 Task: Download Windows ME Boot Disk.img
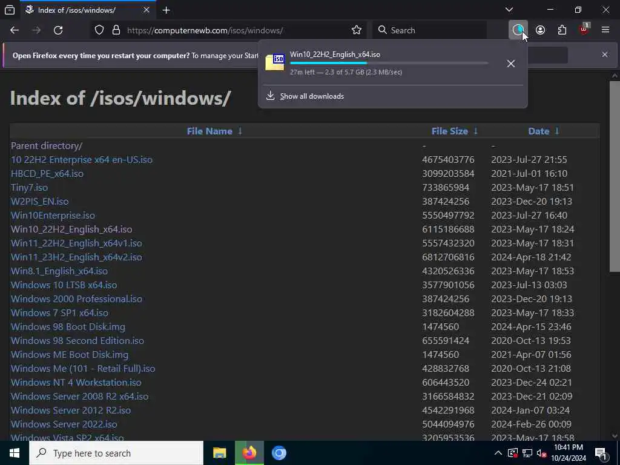point(70,354)
